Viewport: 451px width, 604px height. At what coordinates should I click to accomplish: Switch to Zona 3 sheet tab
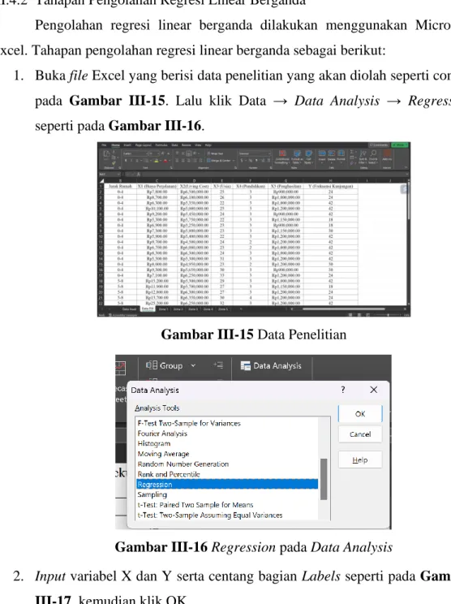coord(193,309)
